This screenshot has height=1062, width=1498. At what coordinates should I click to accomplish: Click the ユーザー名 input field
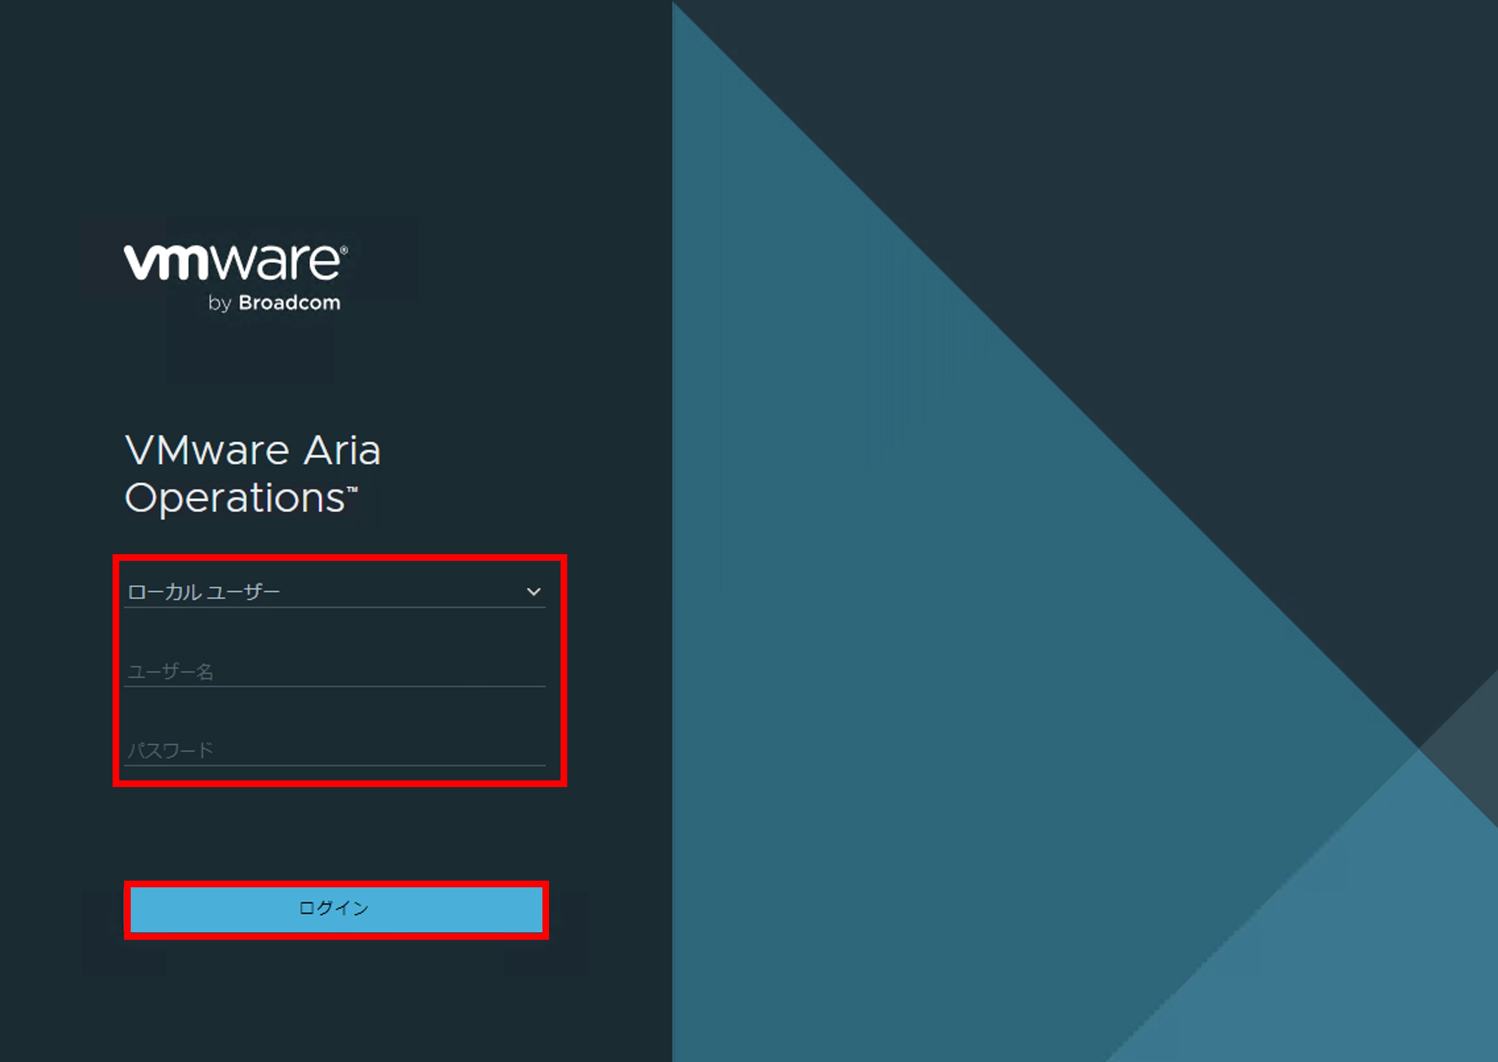coord(334,672)
